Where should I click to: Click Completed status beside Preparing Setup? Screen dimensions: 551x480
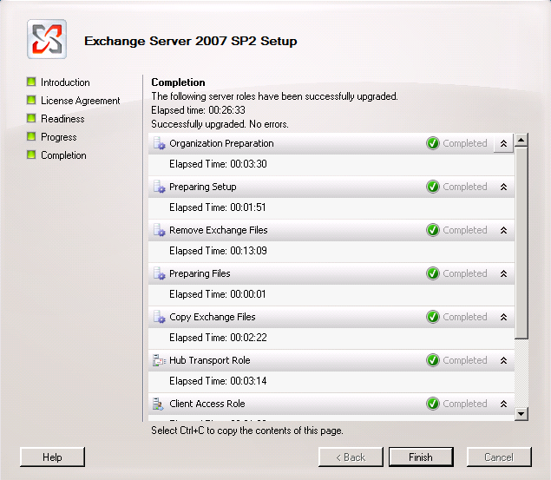click(464, 187)
